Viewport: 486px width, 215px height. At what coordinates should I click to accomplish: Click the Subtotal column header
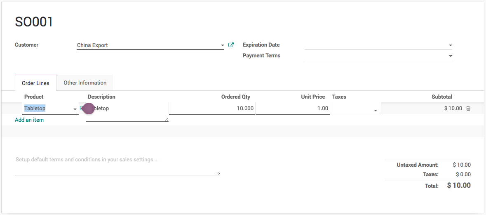(x=441, y=97)
